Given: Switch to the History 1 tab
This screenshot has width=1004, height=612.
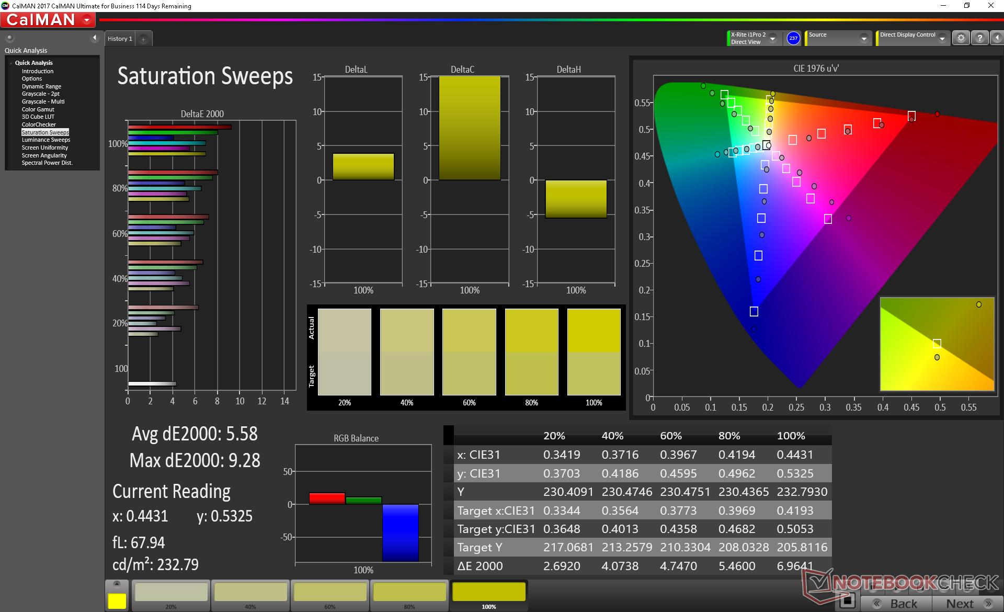Looking at the screenshot, I should coord(120,39).
